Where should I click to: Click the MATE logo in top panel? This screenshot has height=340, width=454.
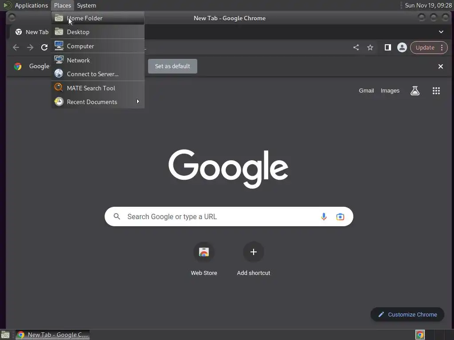coord(7,5)
